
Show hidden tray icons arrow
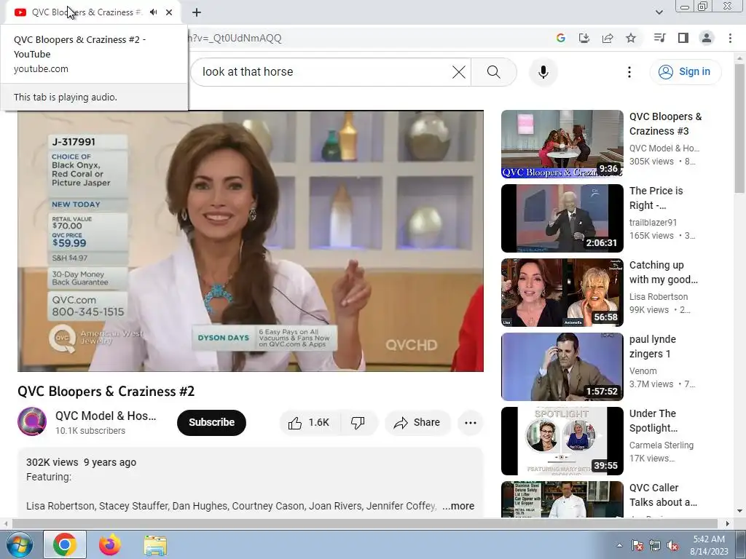tap(619, 545)
